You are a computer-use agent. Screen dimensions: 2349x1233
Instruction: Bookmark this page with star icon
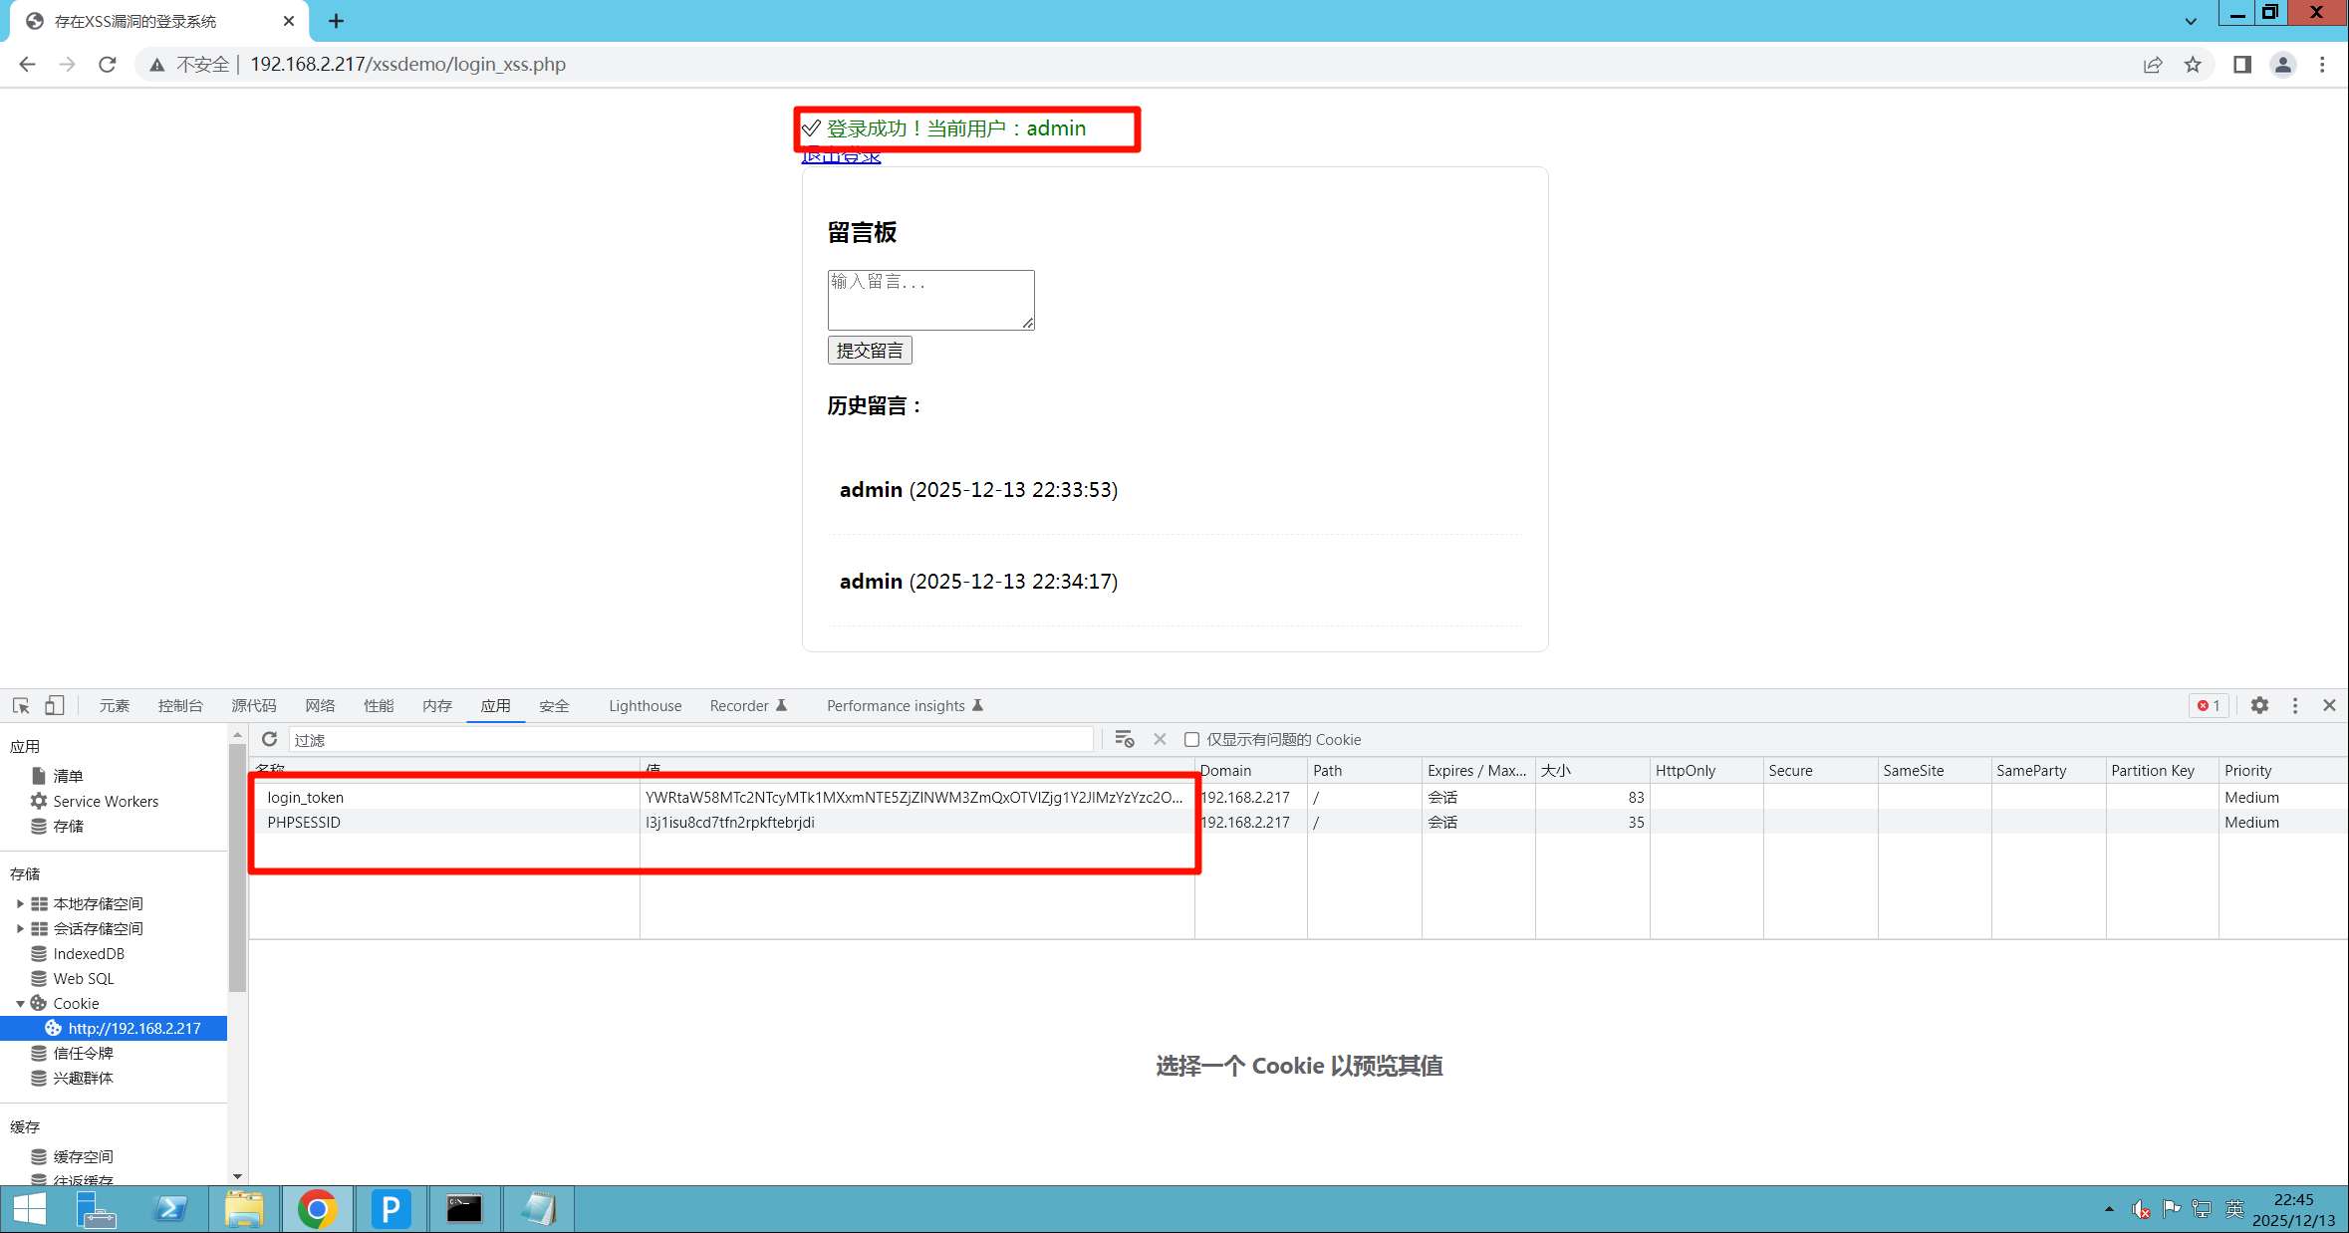point(2193,65)
